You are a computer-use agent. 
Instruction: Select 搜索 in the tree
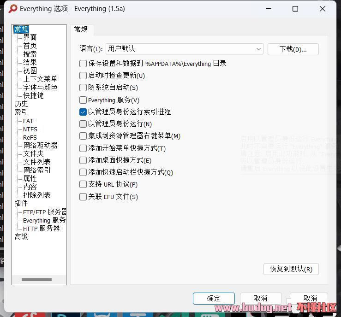pyautogui.click(x=30, y=54)
